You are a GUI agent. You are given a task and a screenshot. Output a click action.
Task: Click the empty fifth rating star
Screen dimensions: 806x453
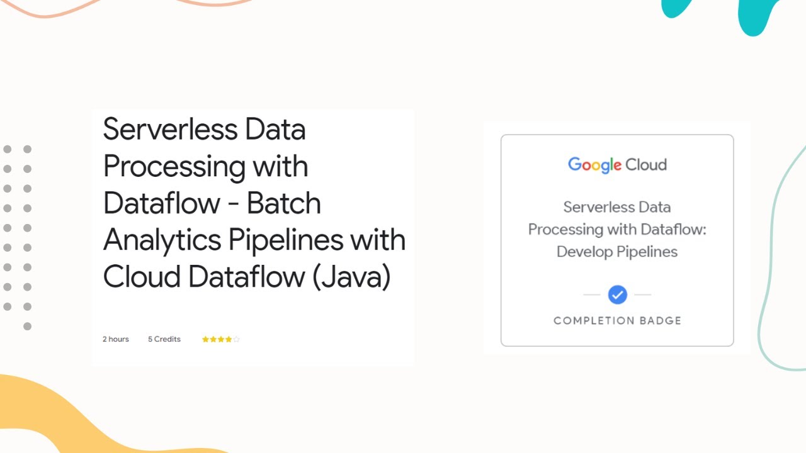click(237, 339)
